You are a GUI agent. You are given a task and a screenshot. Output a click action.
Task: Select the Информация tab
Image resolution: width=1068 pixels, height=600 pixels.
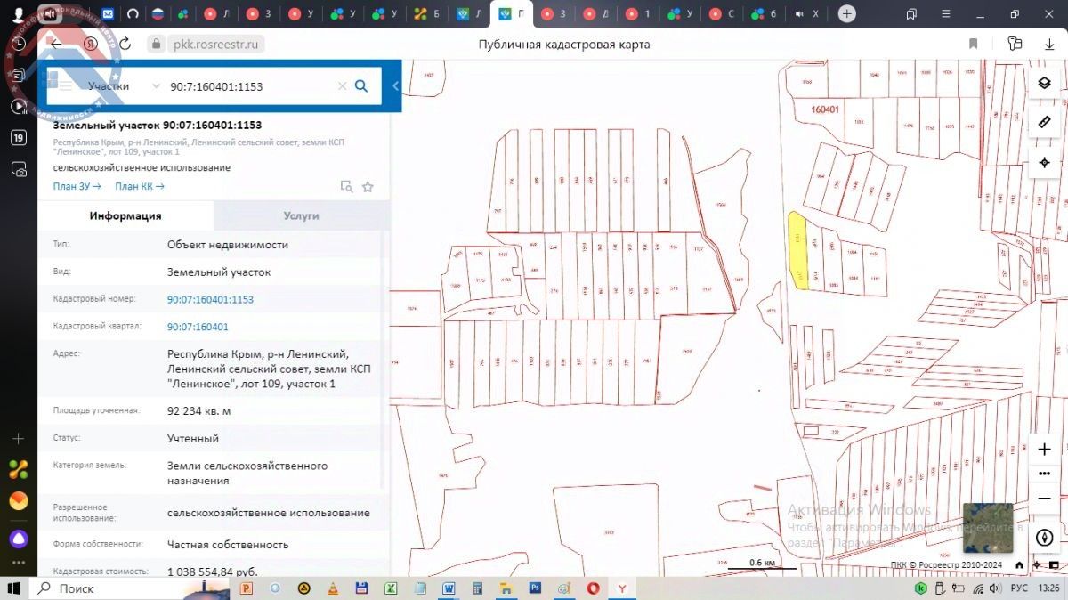[125, 216]
